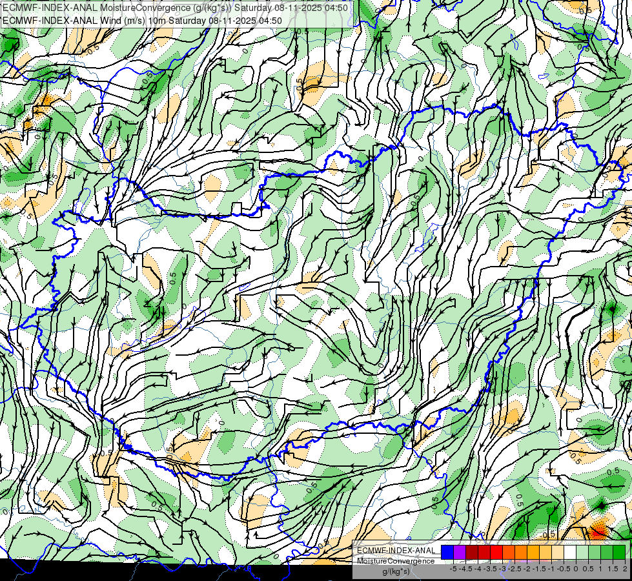Screen dimensions: 632x581
Task: Click the legend's ECMWF-INDEX-ANAL label
Action: click(x=396, y=551)
